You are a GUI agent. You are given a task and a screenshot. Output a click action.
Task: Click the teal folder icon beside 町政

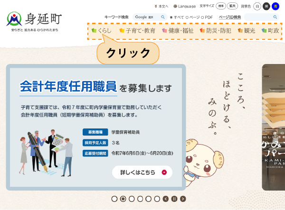point(264,30)
